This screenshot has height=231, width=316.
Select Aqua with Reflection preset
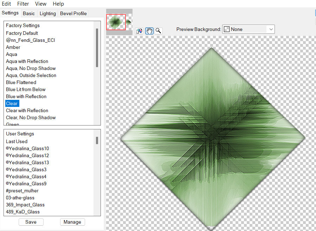[x=27, y=61]
